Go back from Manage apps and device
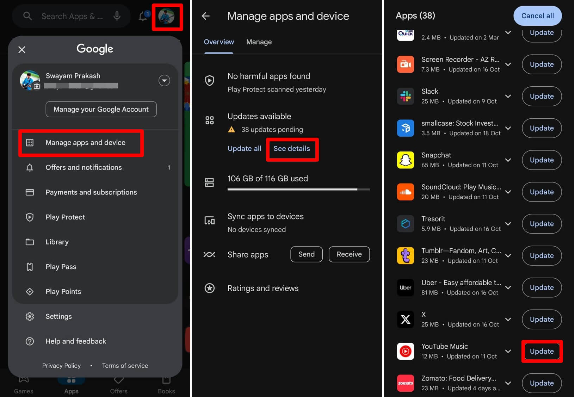The width and height of the screenshot is (575, 397). (206, 16)
